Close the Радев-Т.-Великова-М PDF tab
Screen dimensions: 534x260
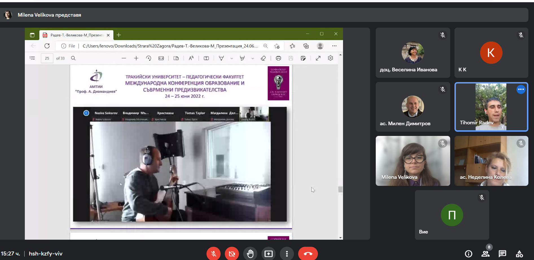[x=108, y=35]
